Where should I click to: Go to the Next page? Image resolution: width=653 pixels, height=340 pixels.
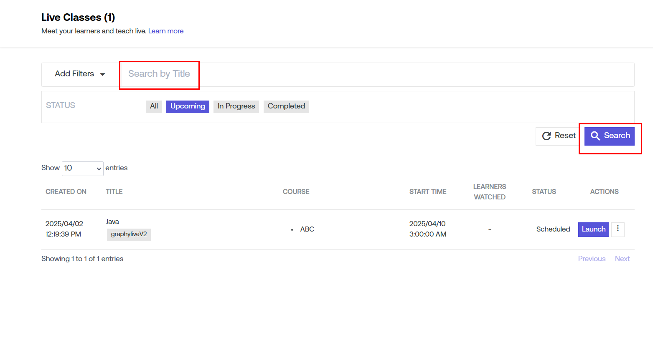coord(622,259)
